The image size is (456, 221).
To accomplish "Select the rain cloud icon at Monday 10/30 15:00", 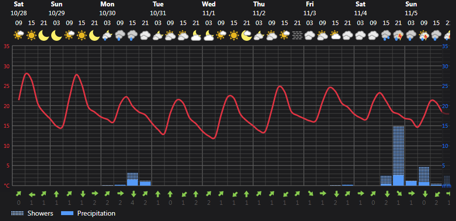I will 132,35.
